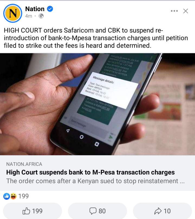Click the NATION.AFRICA source label
The height and width of the screenshot is (219, 195).
[24, 164]
